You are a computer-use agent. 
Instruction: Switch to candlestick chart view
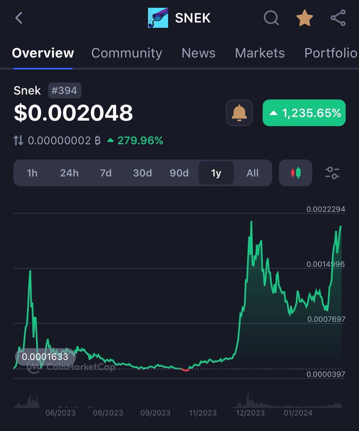pos(295,173)
